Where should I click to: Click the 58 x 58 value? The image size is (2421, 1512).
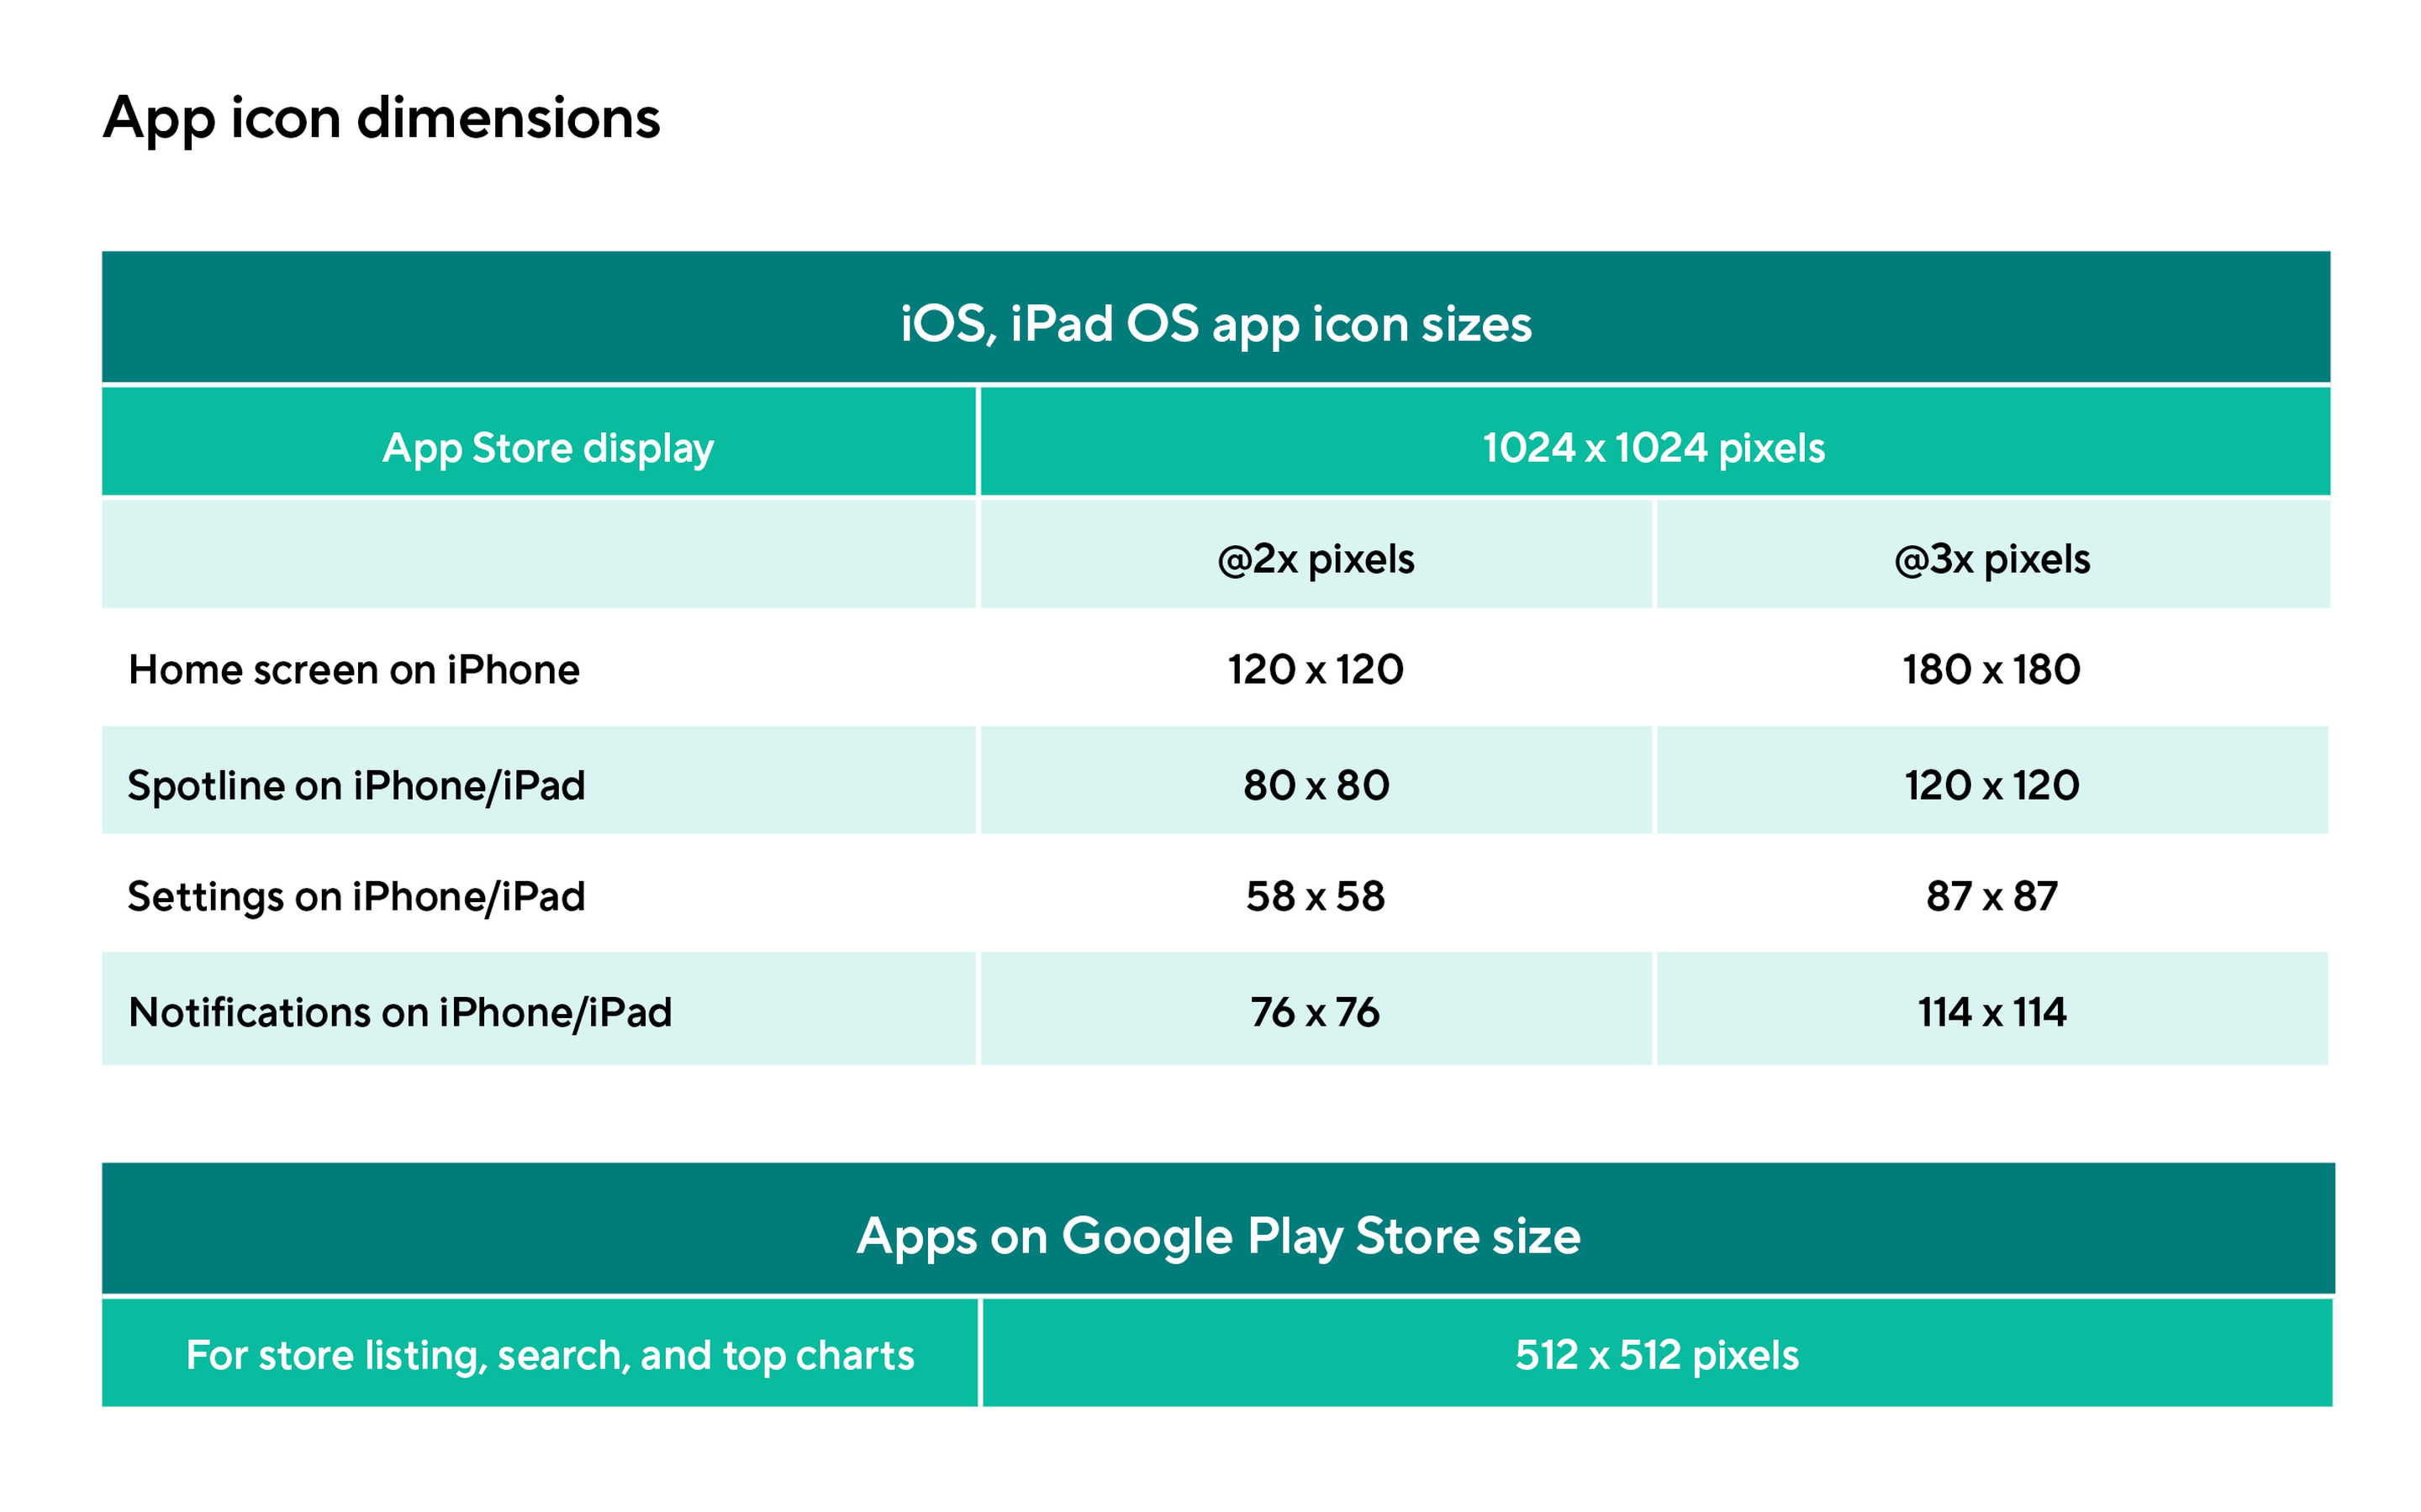point(1316,897)
